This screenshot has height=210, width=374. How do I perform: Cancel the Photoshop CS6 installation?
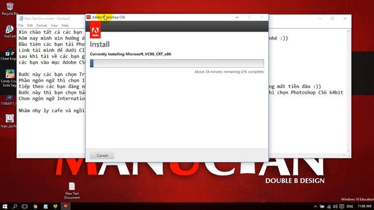102,156
